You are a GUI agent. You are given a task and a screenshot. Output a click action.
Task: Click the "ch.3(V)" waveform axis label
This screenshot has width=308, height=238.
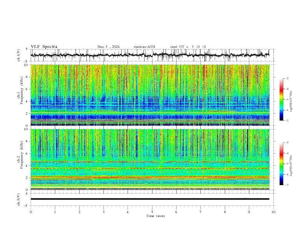(x=19, y=199)
